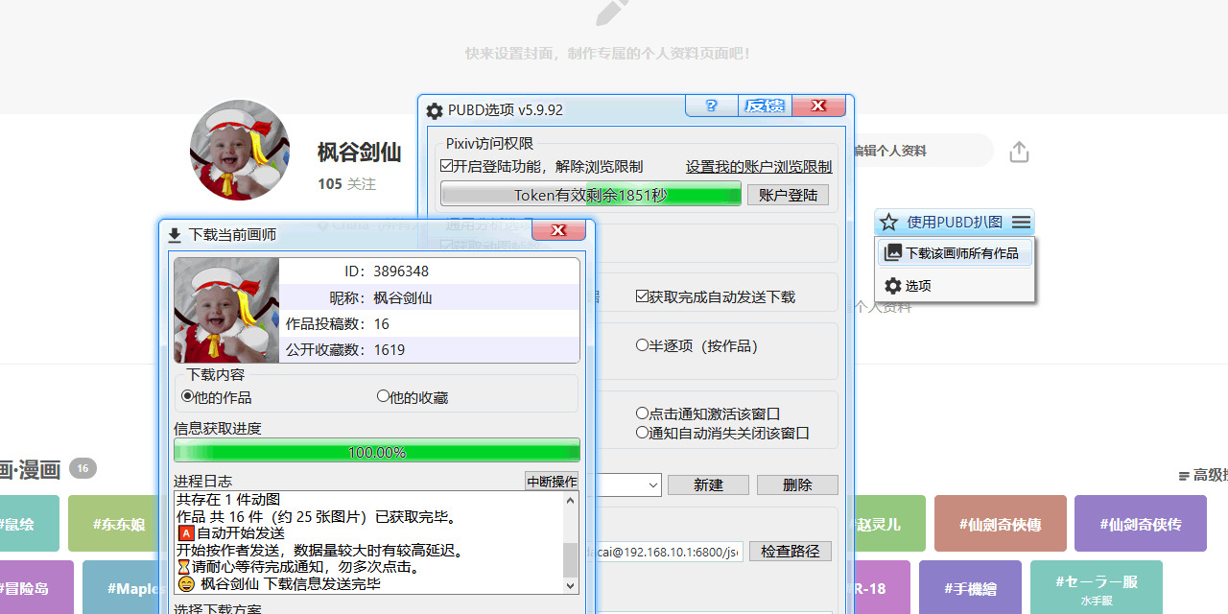Screen dimensions: 1228x614
Task: Select 他的作品 radio button
Action: point(187,396)
